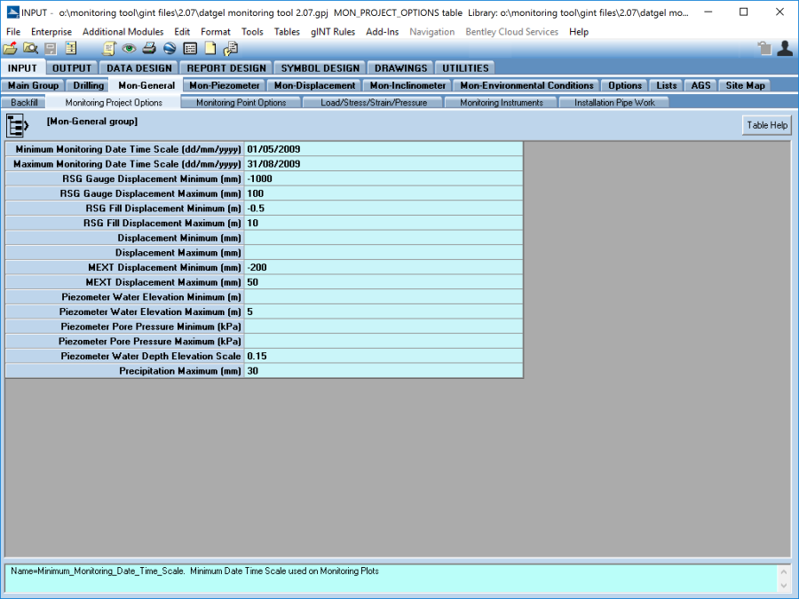Click the preview eye icon
The width and height of the screenshot is (799, 599).
click(x=130, y=49)
